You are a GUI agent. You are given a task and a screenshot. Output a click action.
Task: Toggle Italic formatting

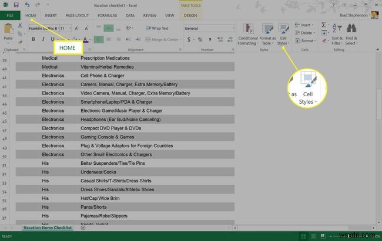(43, 39)
